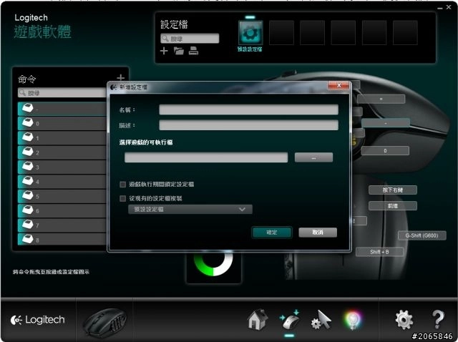Click the game executable path field
The height and width of the screenshot is (342, 458).
click(206, 157)
